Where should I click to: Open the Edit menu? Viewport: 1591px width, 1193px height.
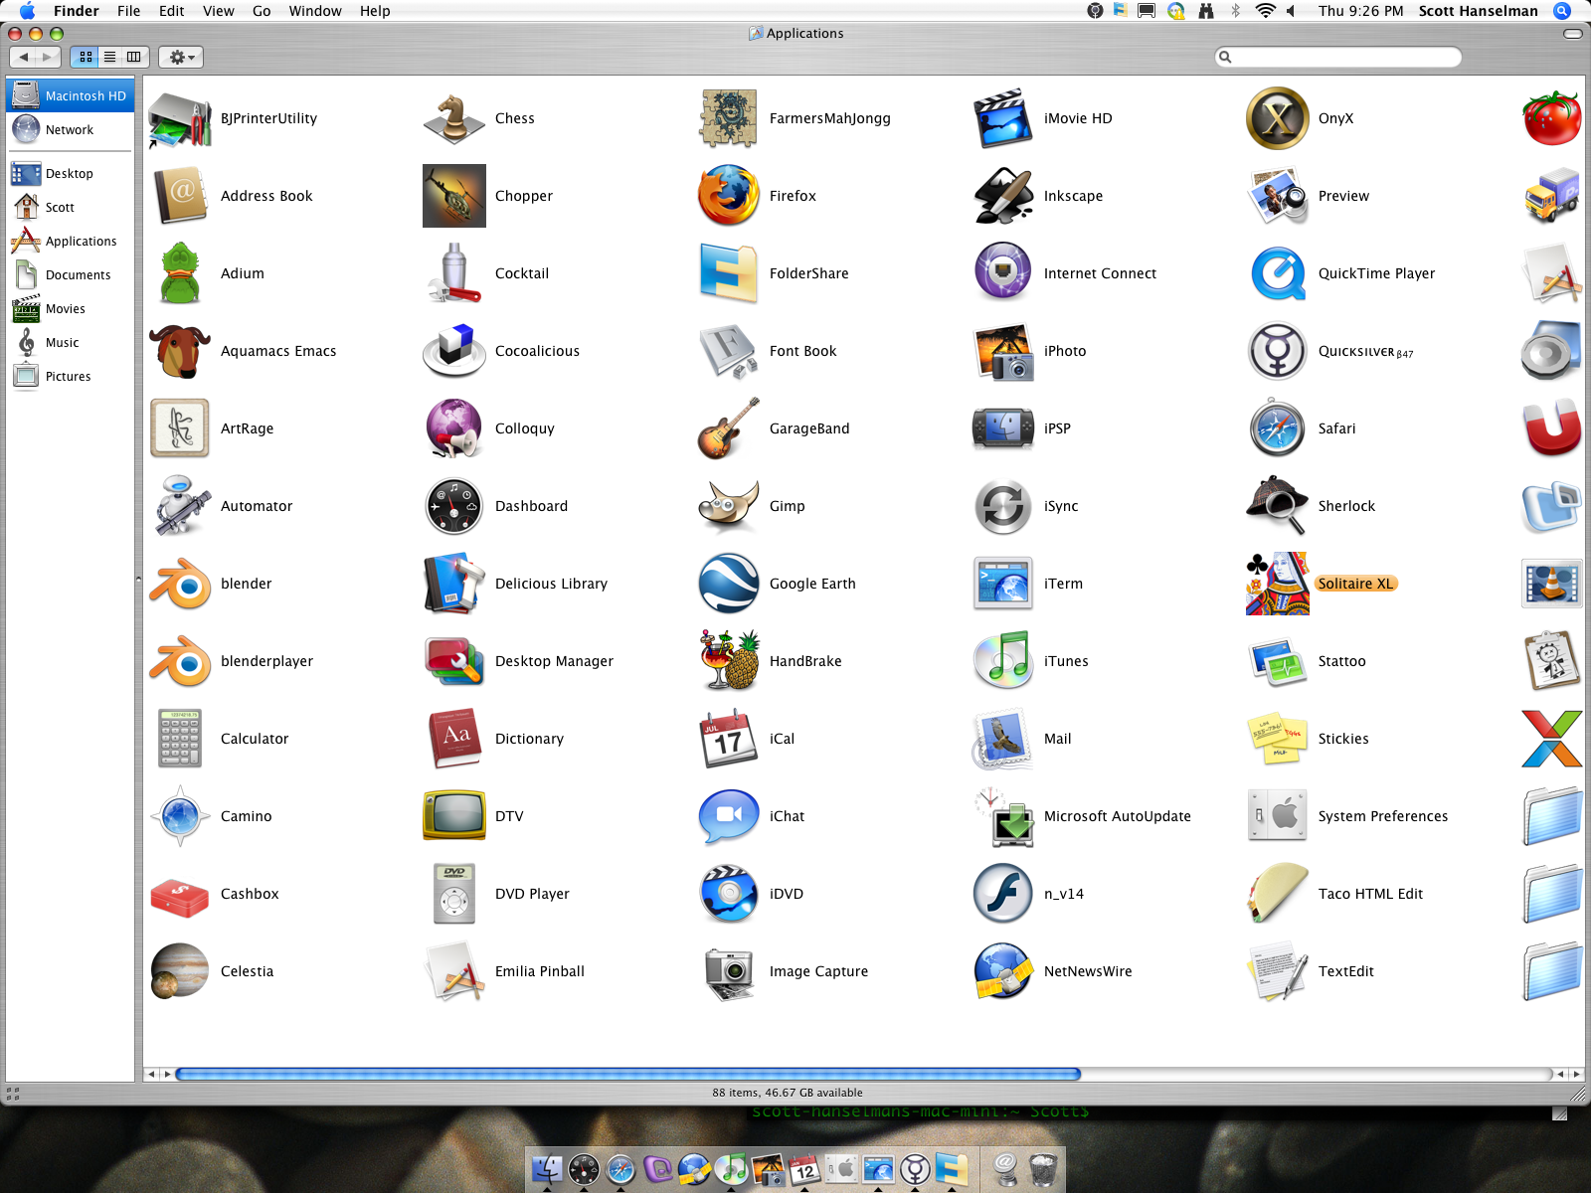pyautogui.click(x=172, y=11)
